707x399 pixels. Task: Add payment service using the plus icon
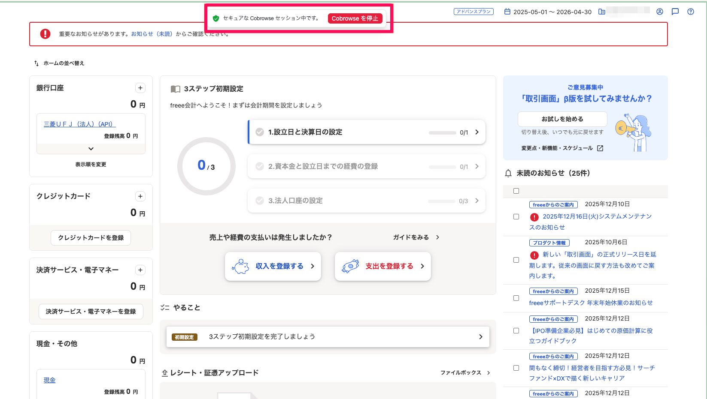(x=140, y=270)
